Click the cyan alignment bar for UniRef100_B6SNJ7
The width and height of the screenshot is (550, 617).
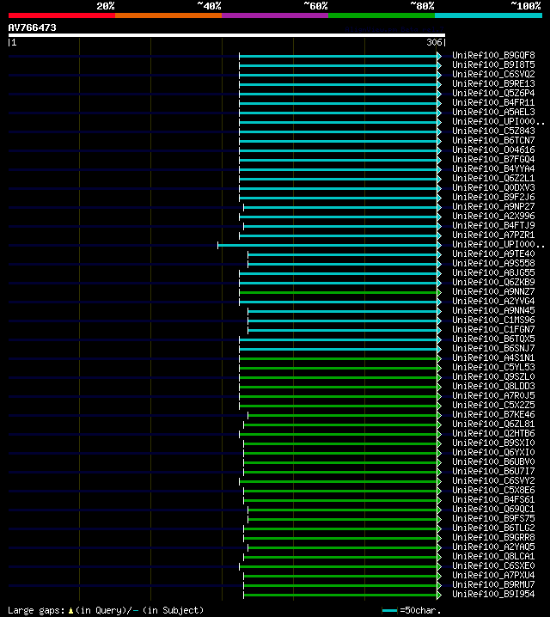pos(339,349)
